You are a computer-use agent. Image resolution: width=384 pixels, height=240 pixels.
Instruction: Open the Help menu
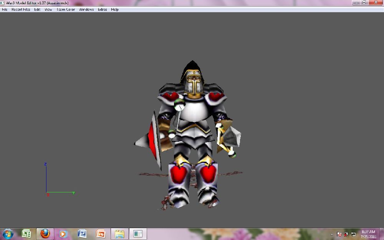pyautogui.click(x=114, y=10)
